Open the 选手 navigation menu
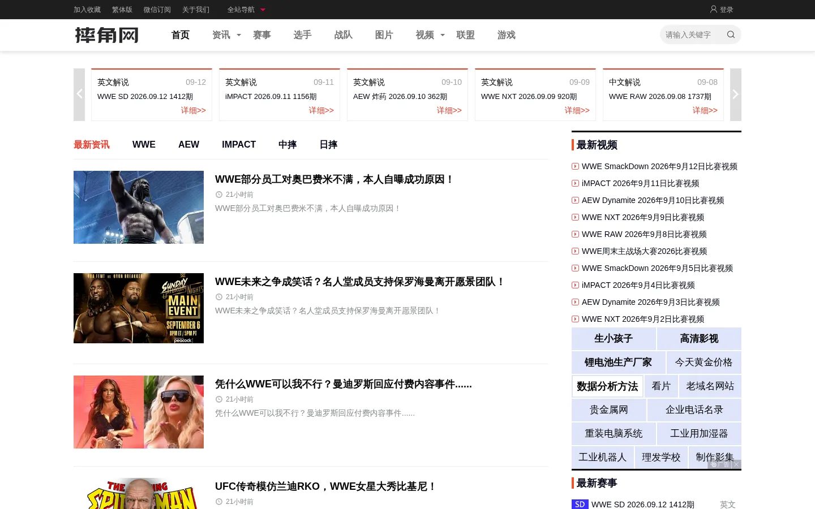The height and width of the screenshot is (509, 815). pyautogui.click(x=303, y=35)
